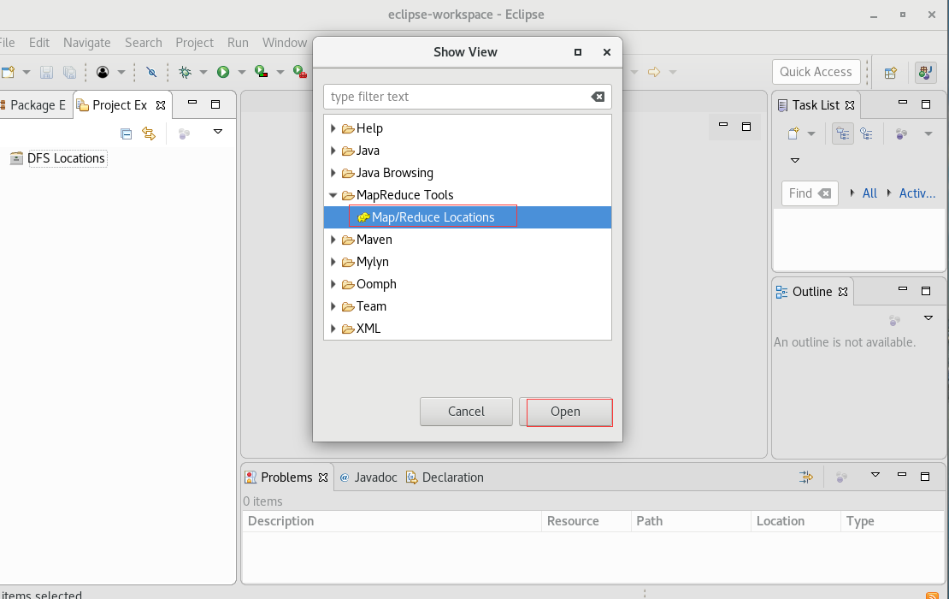Open the Problems view menu triangle
949x599 pixels.
875,475
